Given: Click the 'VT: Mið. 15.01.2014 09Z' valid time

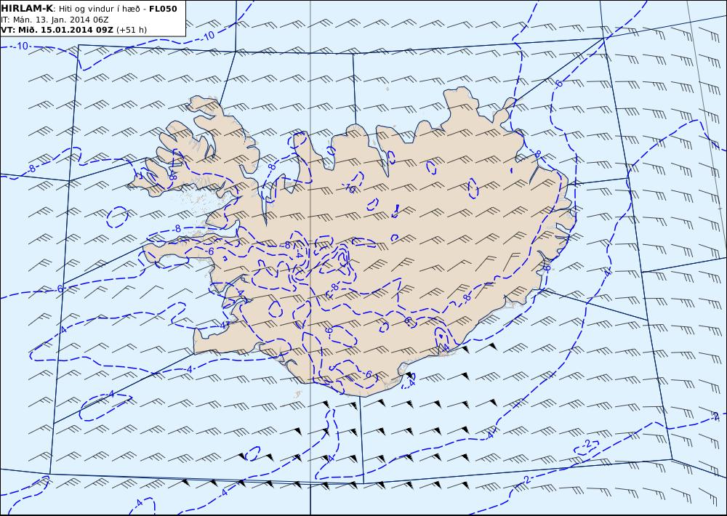Looking at the screenshot, I should pyautogui.click(x=57, y=30).
